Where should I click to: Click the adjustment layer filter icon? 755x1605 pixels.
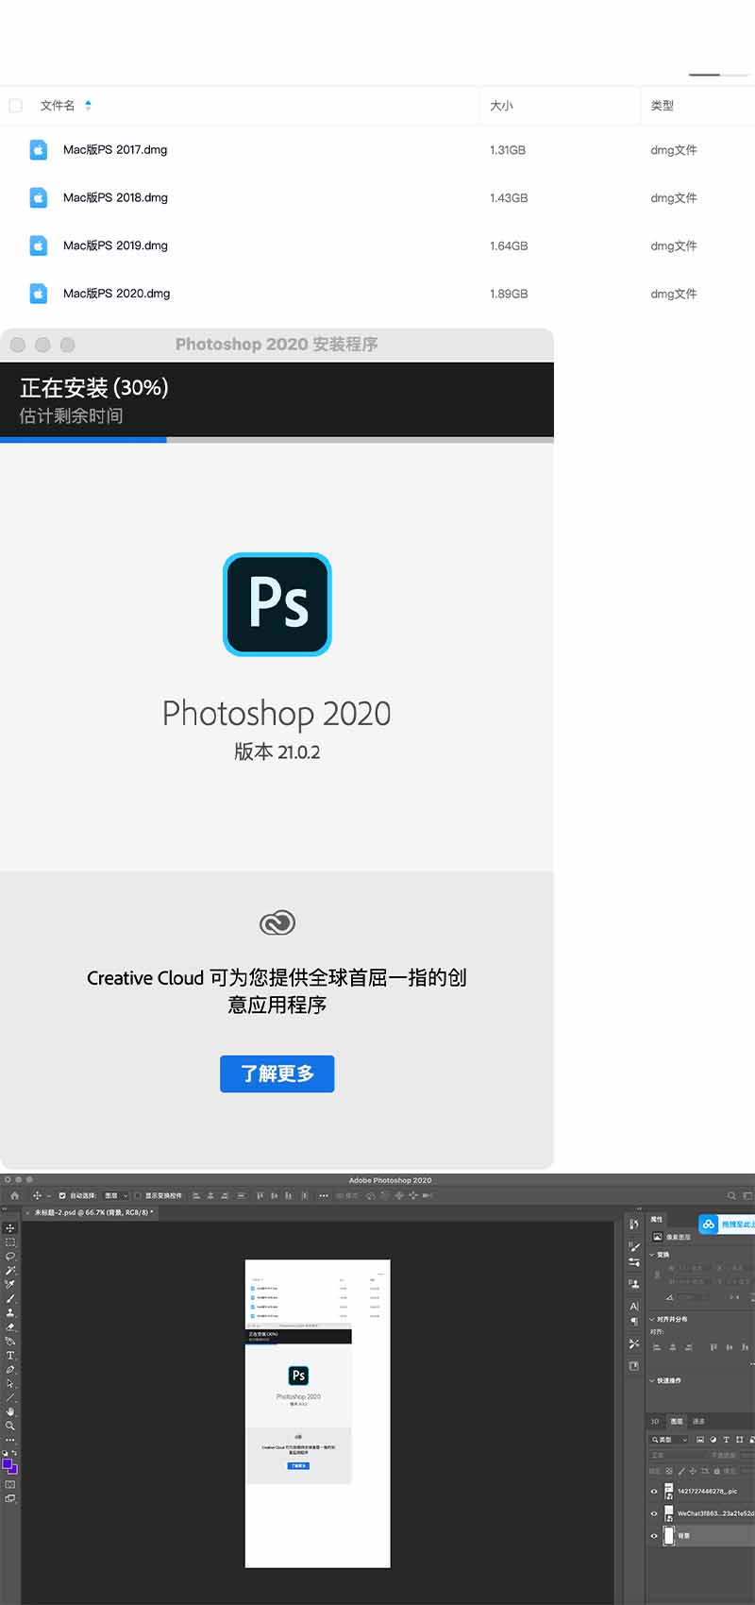tap(713, 1440)
